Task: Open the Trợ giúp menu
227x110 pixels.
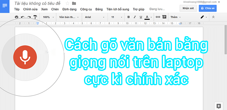Action: click(139, 9)
